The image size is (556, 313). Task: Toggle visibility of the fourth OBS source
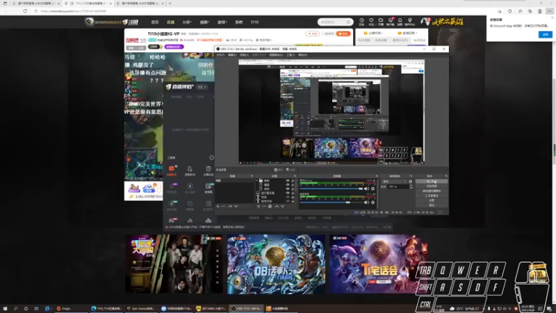288,193
